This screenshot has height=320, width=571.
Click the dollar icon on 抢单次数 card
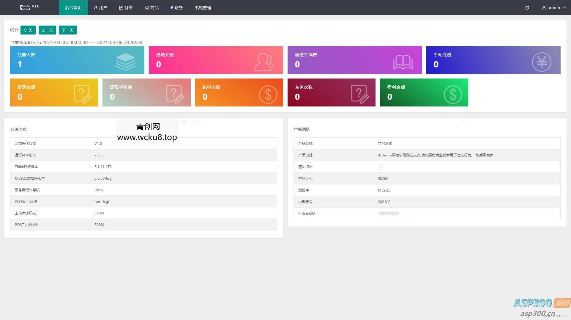point(268,94)
